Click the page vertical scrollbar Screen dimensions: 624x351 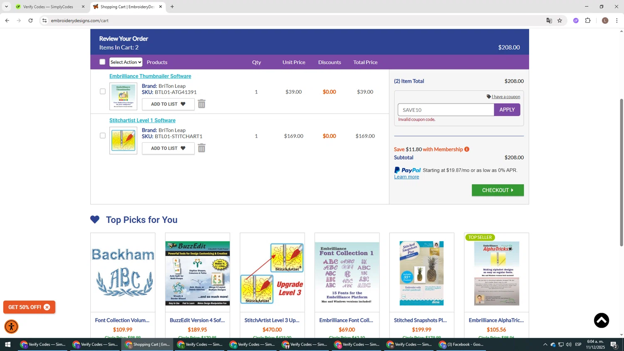pos(622,173)
